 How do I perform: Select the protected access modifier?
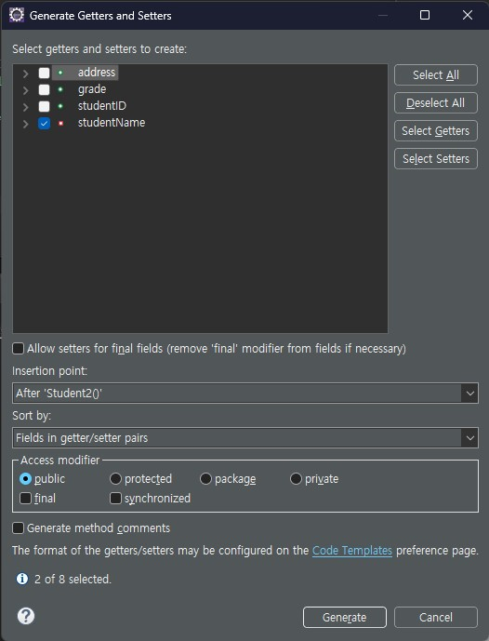[x=115, y=478]
